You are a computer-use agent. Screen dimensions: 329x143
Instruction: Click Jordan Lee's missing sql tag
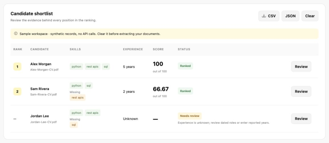(x=74, y=125)
